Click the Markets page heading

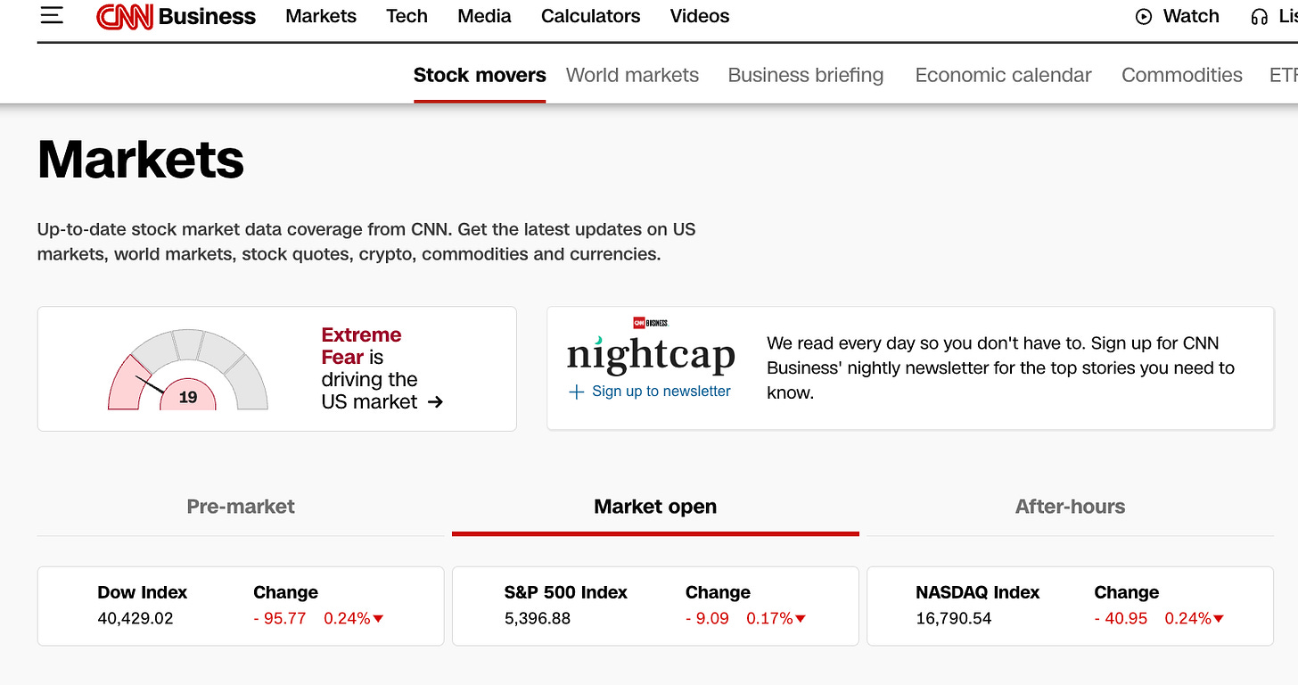[x=141, y=160]
